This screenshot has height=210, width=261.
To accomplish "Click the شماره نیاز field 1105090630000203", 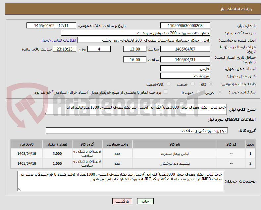I will [x=185, y=25].
